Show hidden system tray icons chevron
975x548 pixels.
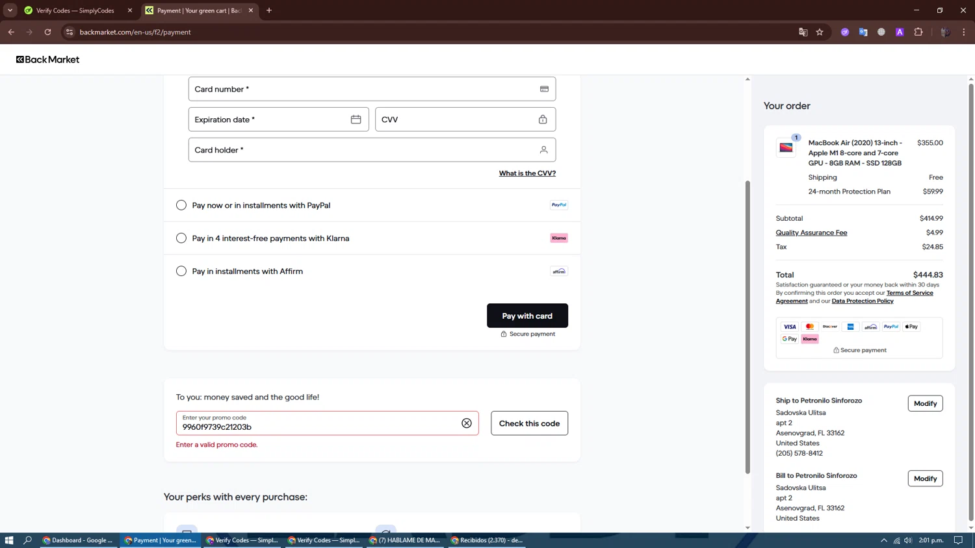click(884, 540)
